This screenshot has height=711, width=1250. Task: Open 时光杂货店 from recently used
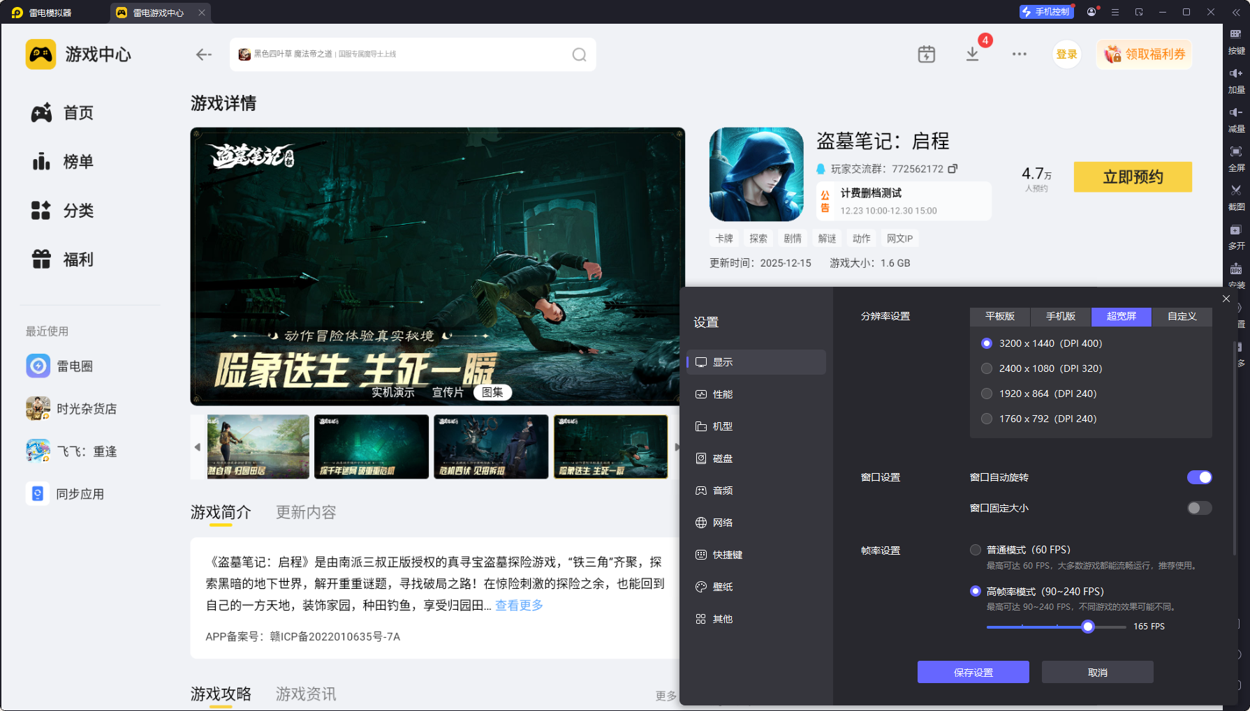(x=71, y=409)
